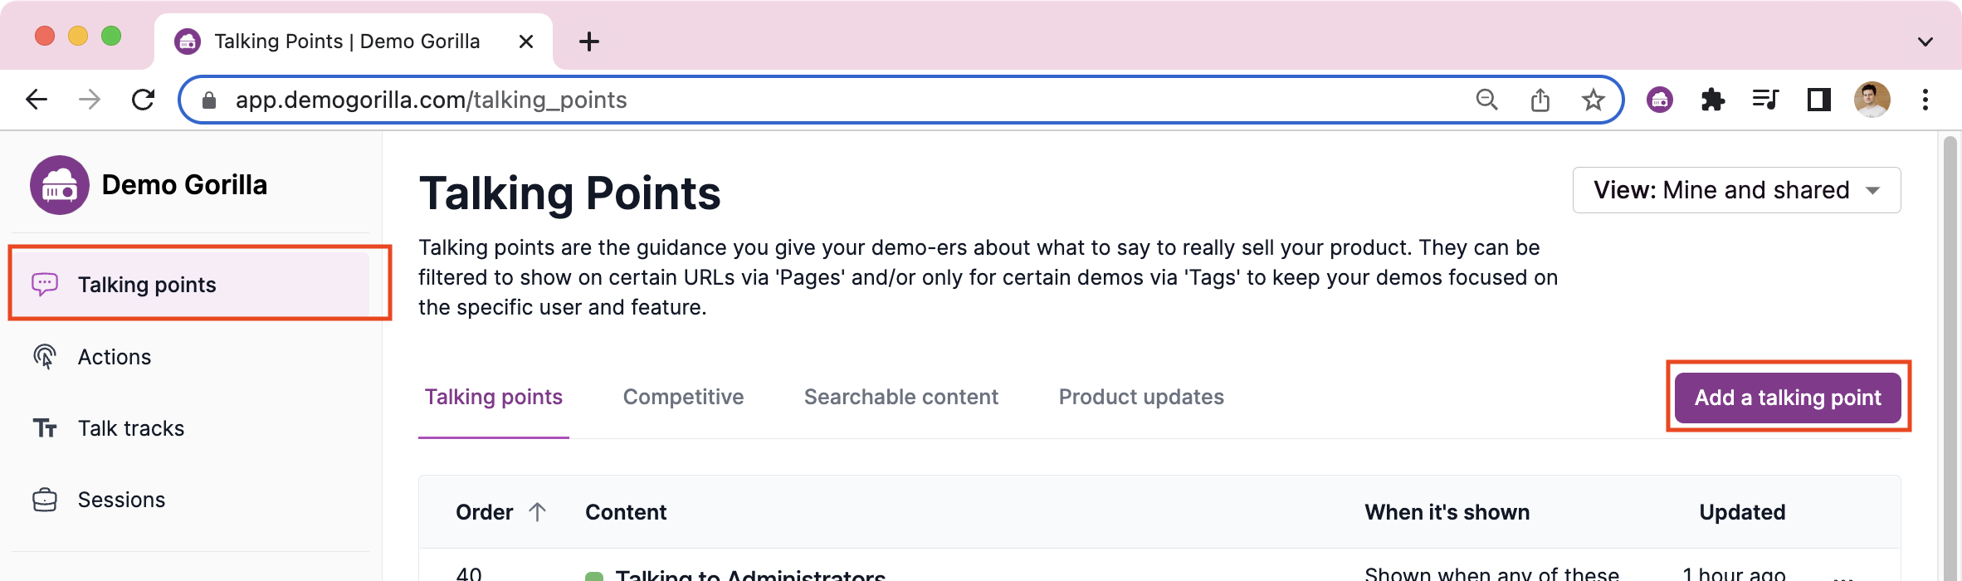Expand the View: Mine and shared dropdown
The width and height of the screenshot is (1962, 581).
(1735, 190)
